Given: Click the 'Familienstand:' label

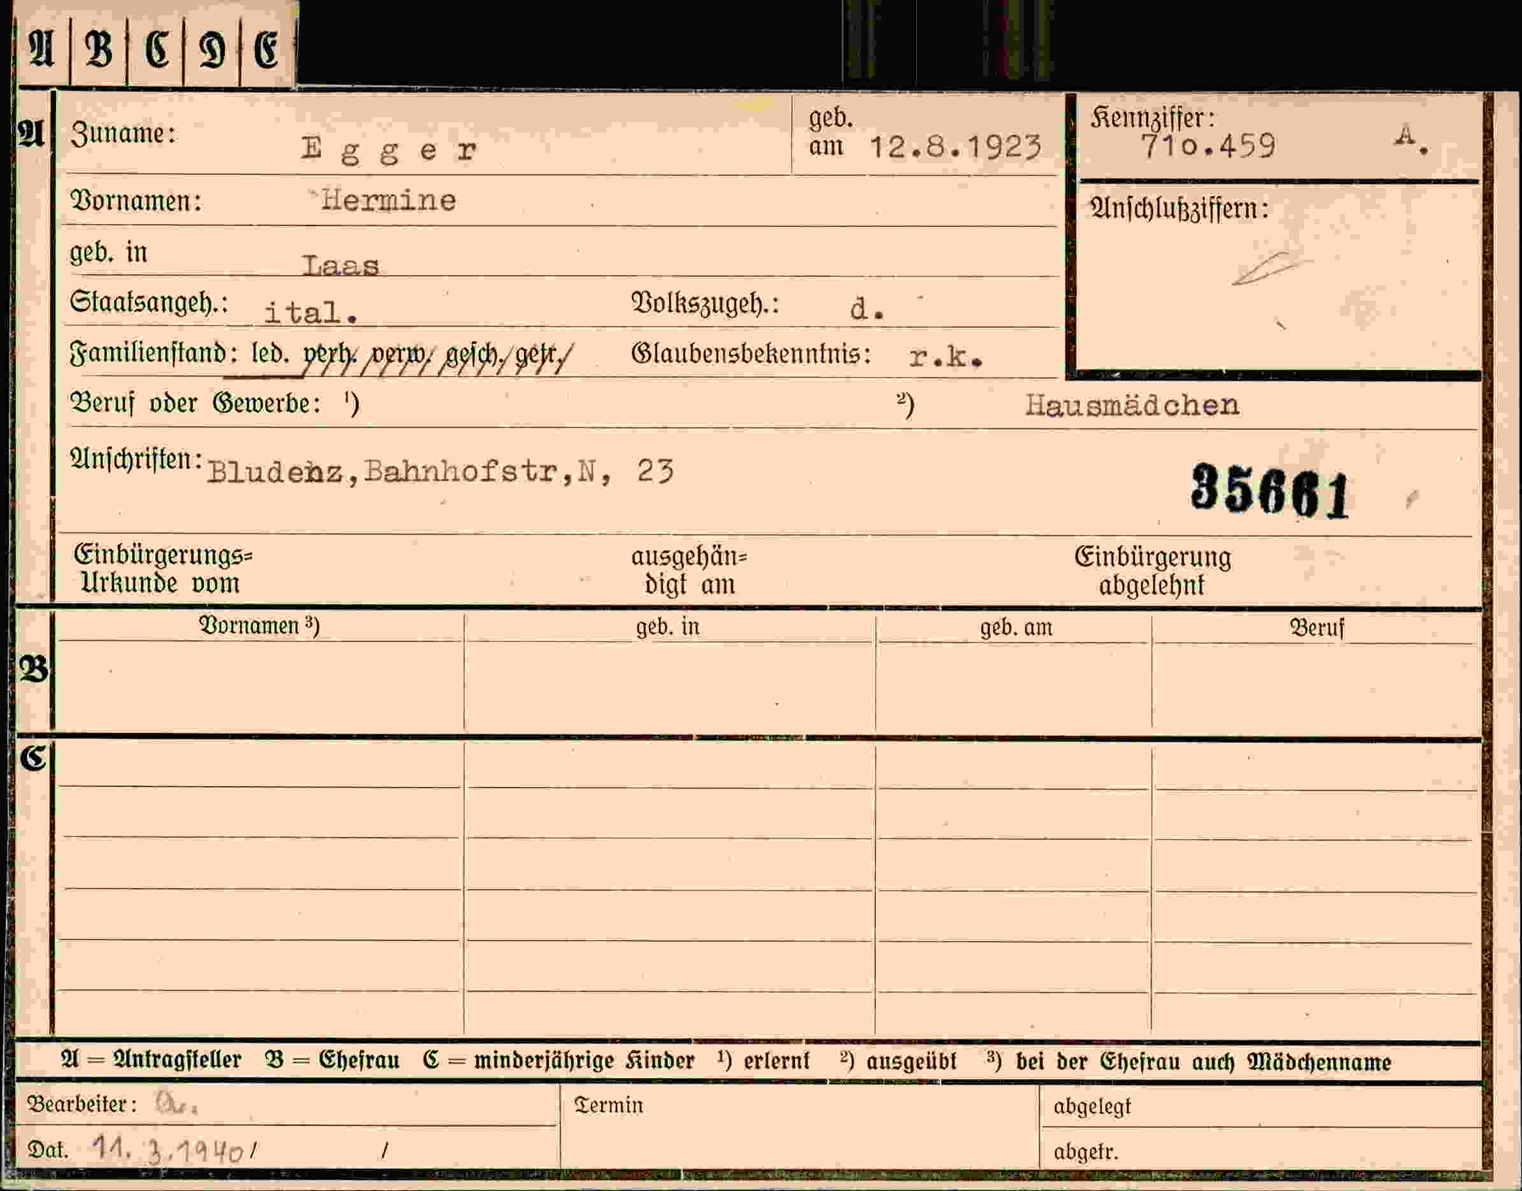Looking at the screenshot, I should (153, 353).
